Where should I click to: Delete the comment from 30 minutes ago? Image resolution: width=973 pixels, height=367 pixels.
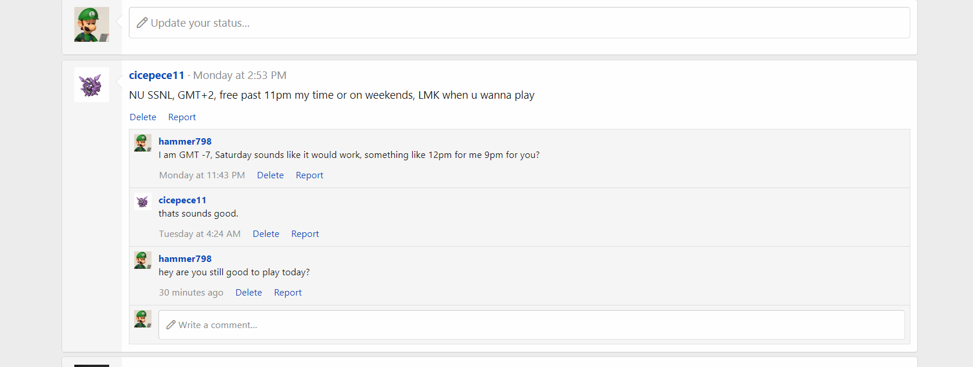pos(249,292)
